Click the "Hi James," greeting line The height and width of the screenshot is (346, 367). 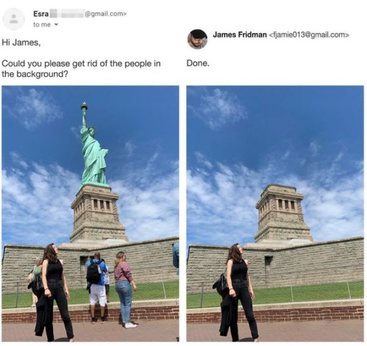21,43
